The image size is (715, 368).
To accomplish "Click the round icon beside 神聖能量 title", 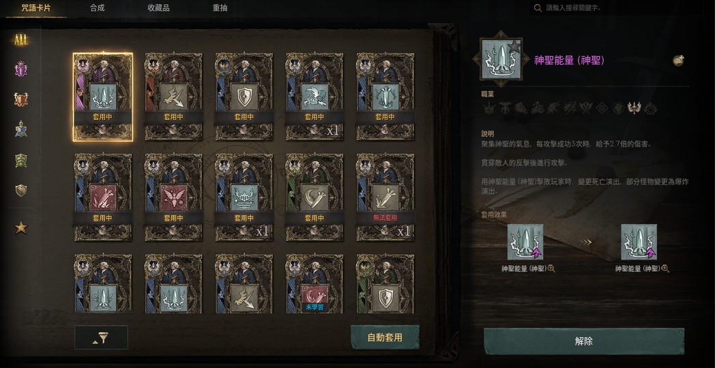I will click(x=679, y=60).
